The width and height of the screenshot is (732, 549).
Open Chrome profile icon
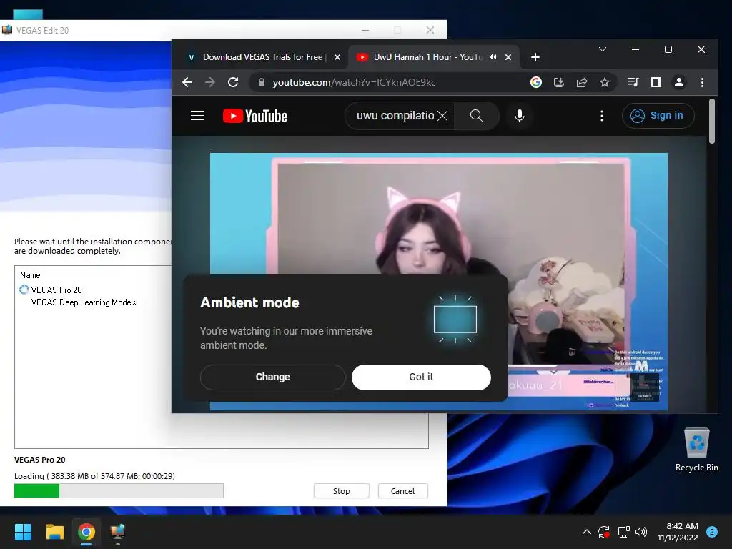coord(679,83)
